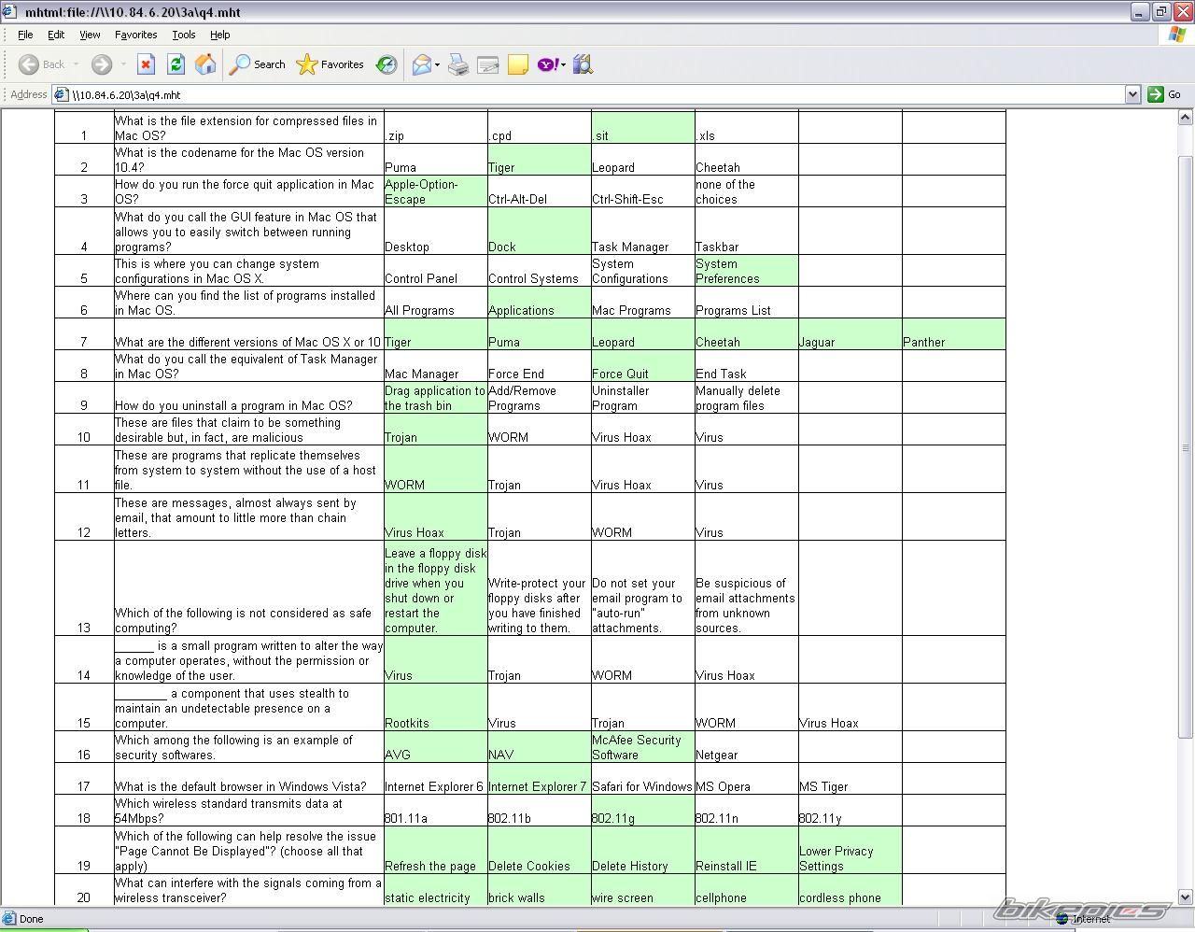Click the 'McAfee Security Software' cell
Image resolution: width=1195 pixels, height=932 pixels.
coord(642,747)
